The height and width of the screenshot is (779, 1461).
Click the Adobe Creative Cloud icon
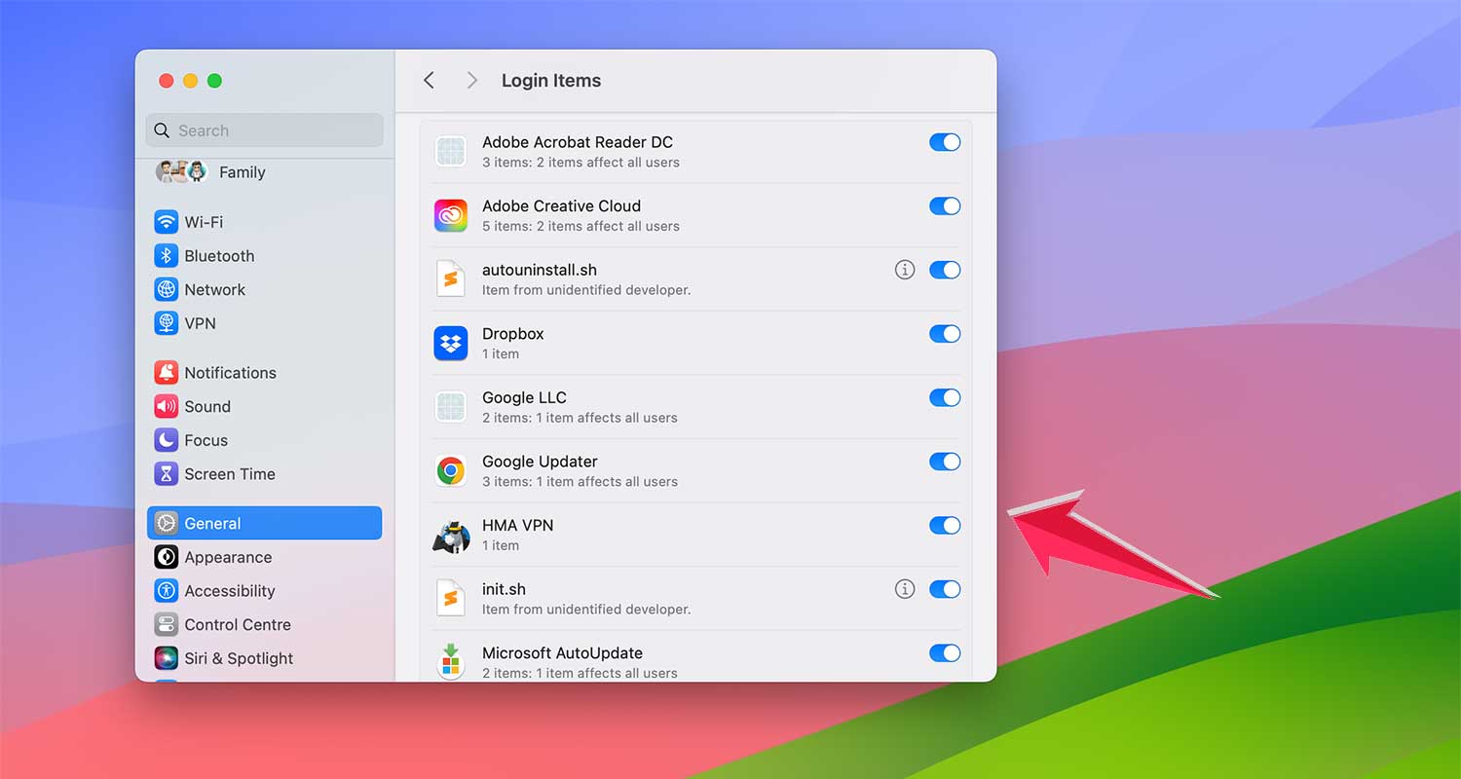[x=451, y=215]
